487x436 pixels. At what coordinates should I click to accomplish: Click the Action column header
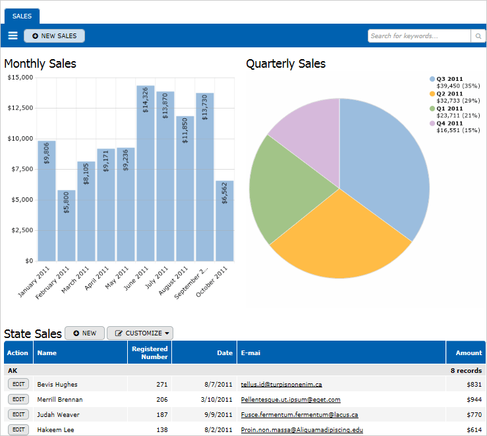click(18, 352)
